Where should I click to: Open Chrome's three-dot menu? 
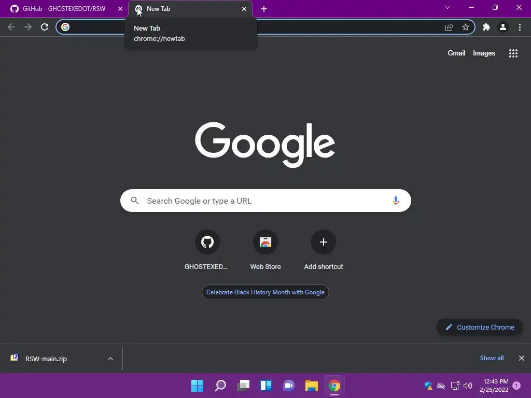pos(520,27)
